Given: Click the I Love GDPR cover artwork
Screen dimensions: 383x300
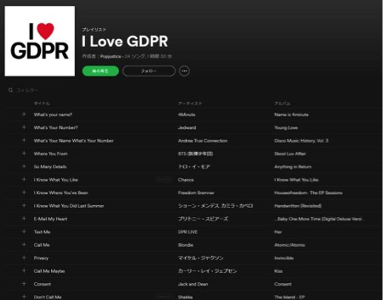Looking at the screenshot, I should 40,41.
